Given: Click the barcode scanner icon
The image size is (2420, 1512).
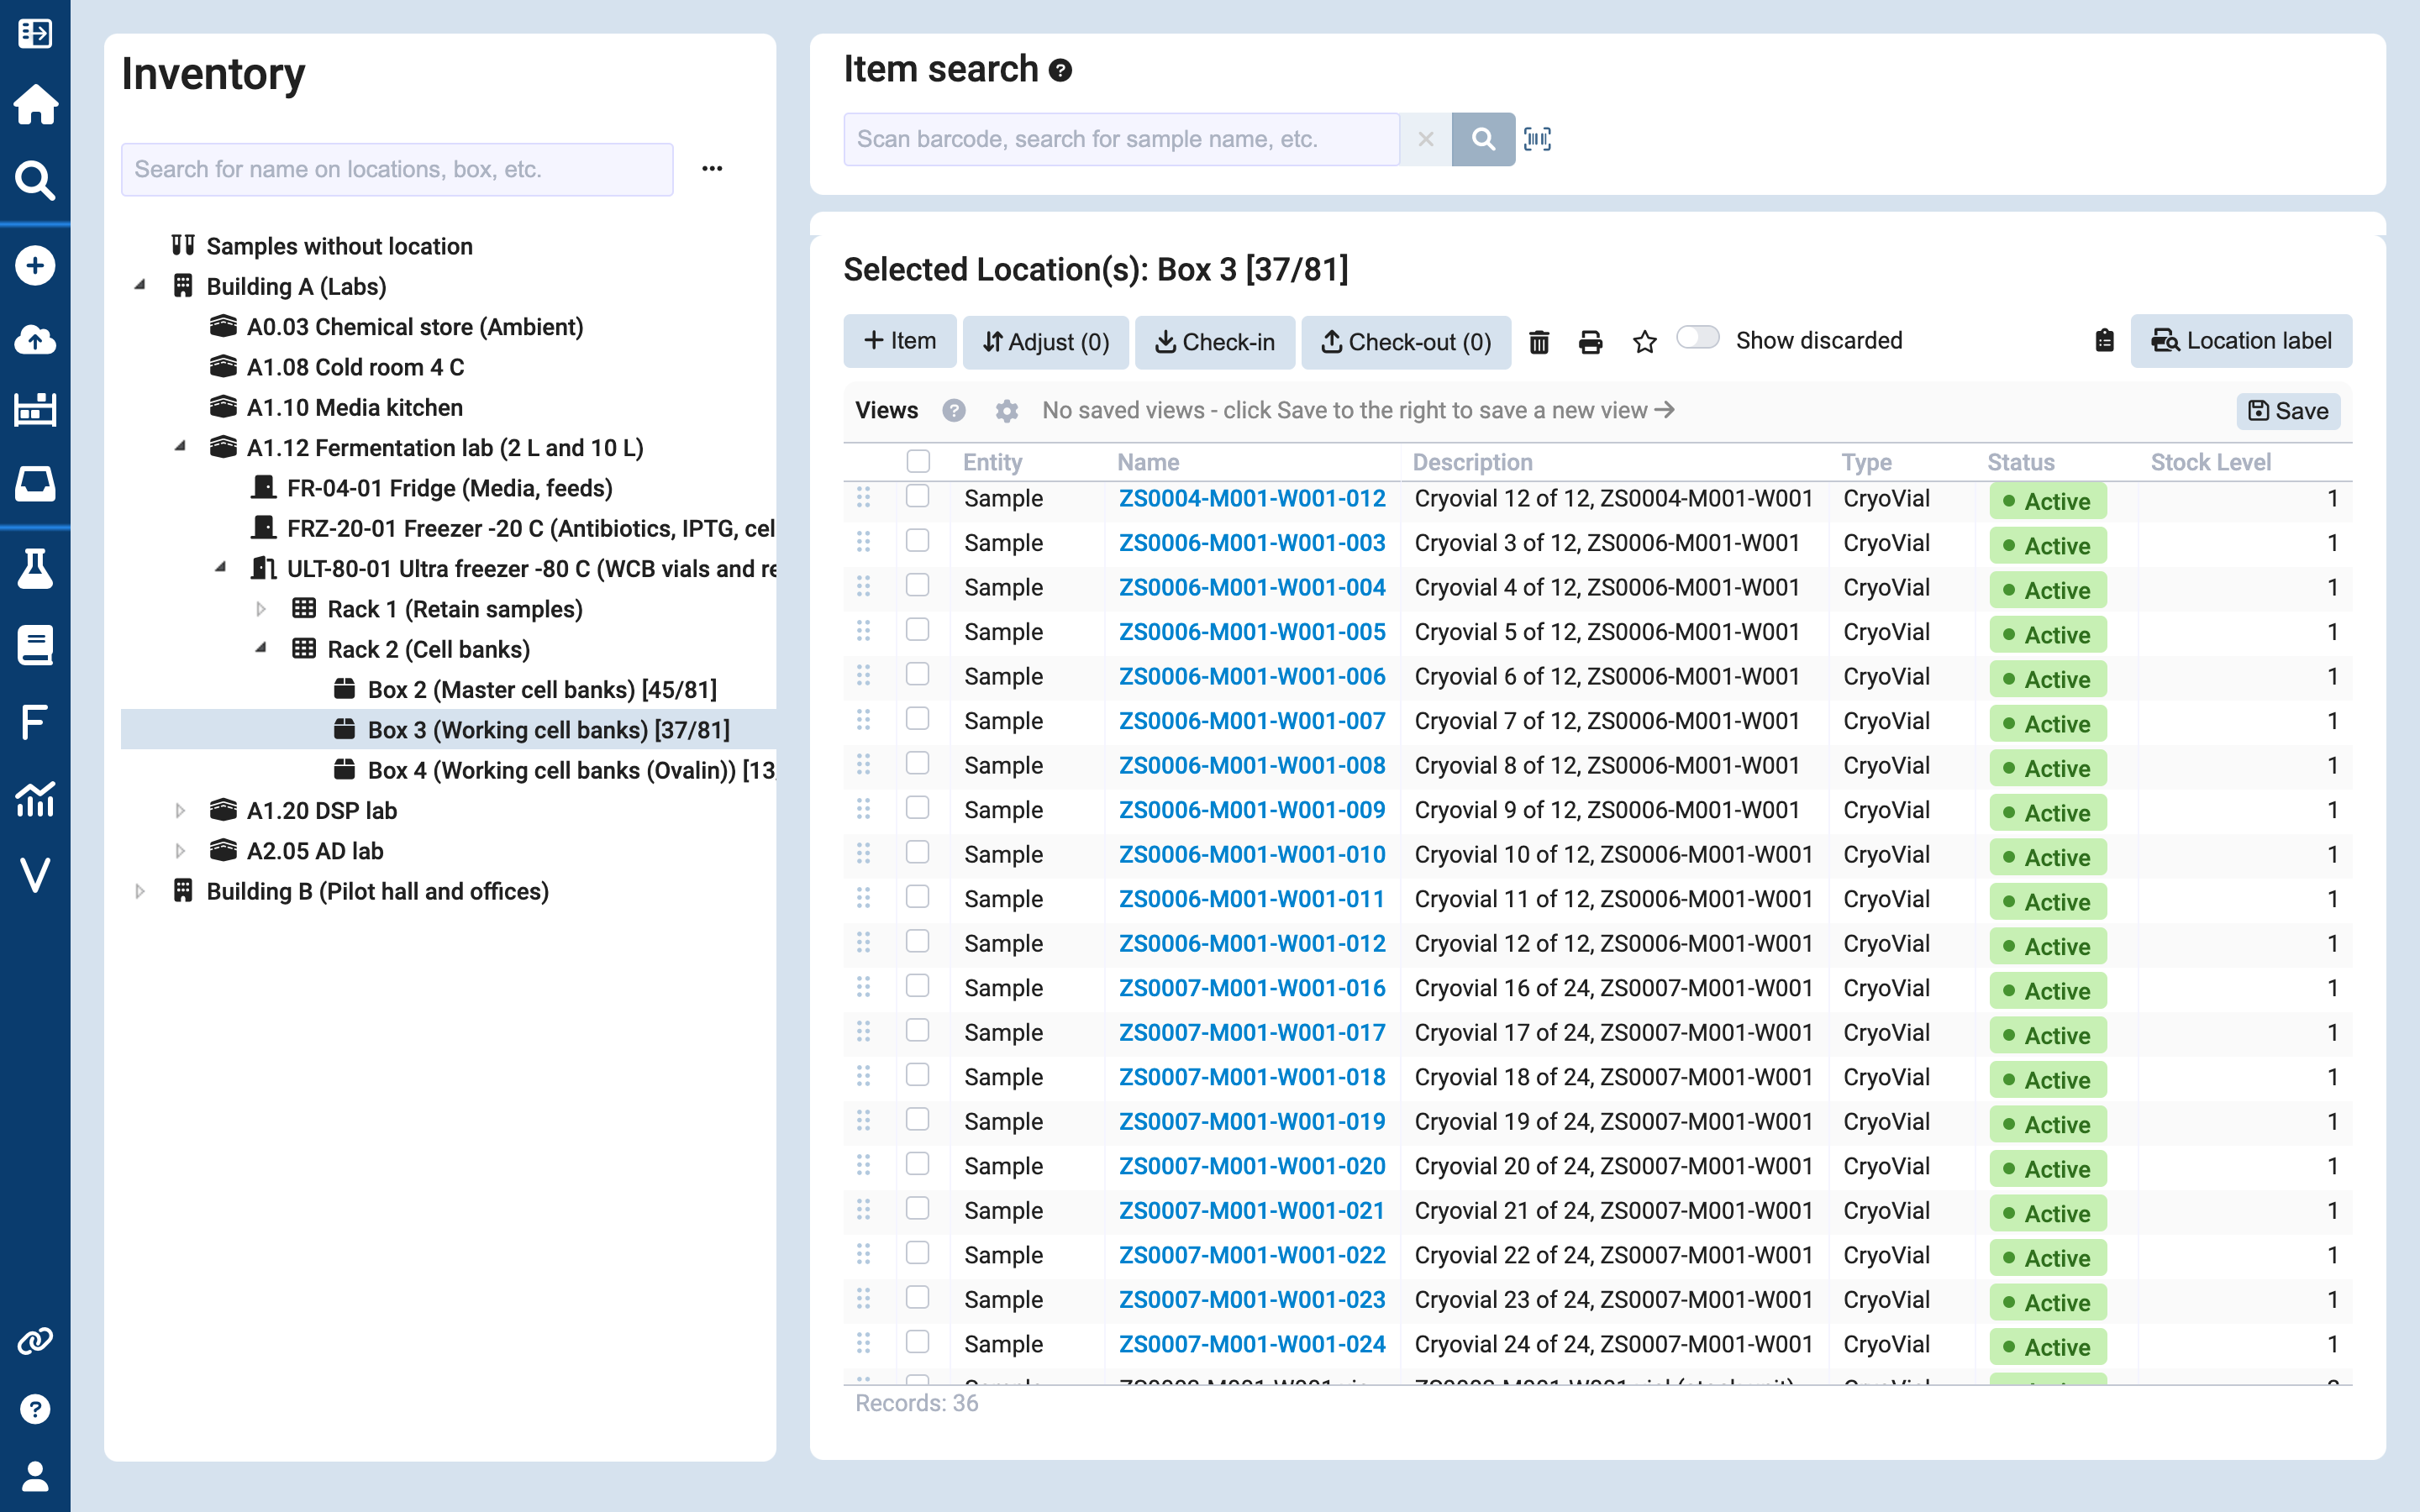Looking at the screenshot, I should click(x=1537, y=139).
